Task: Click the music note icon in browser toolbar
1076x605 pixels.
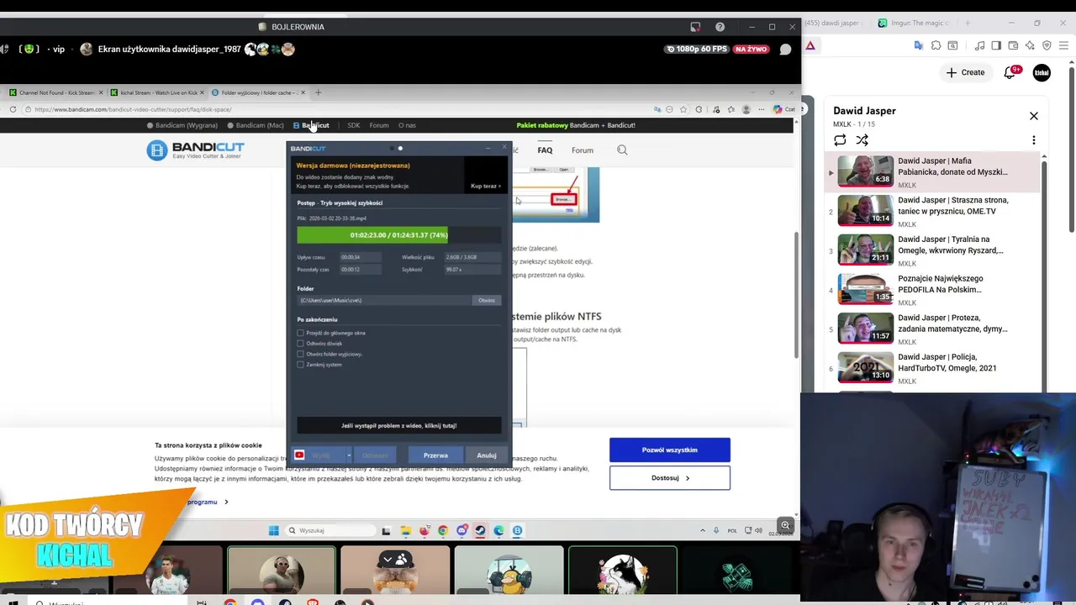Action: [x=980, y=45]
